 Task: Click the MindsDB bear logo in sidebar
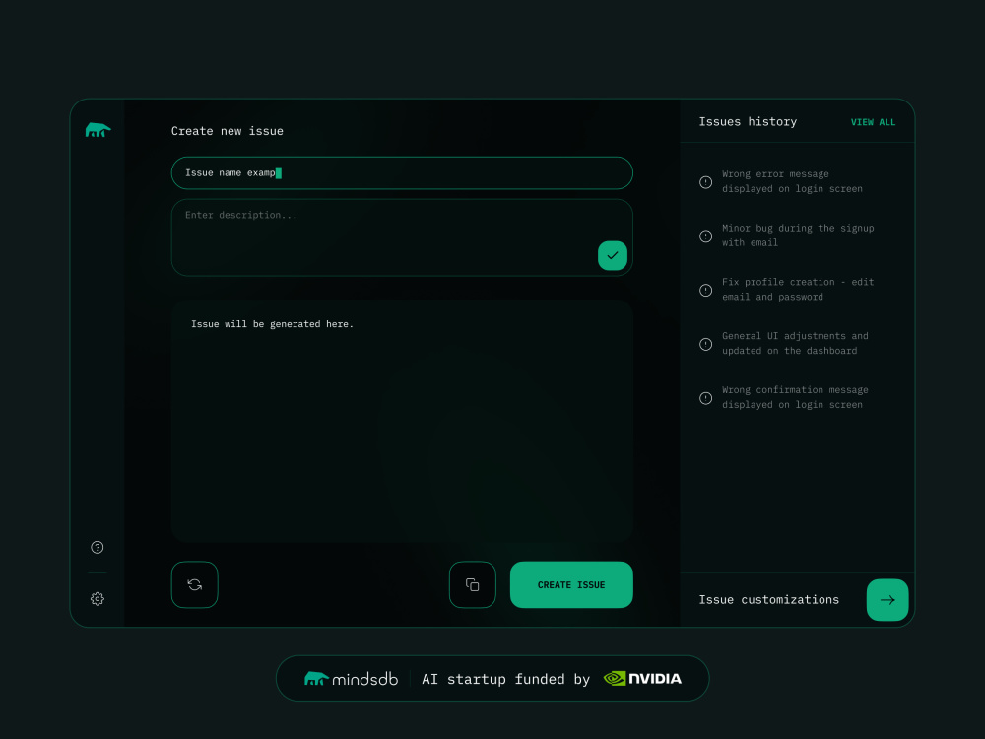click(98, 130)
